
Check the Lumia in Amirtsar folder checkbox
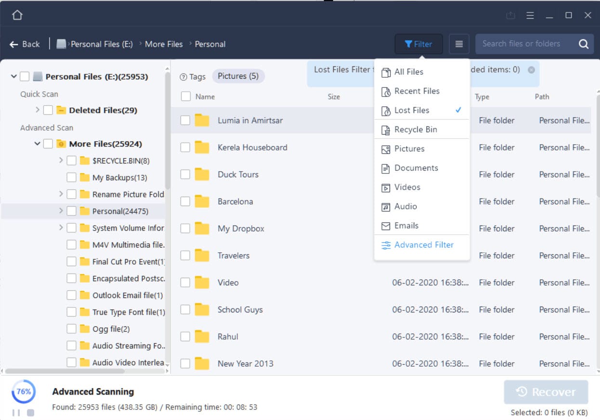point(185,120)
